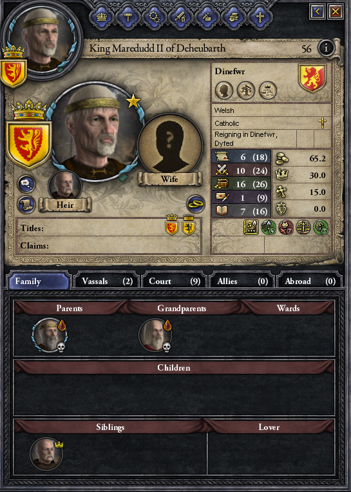This screenshot has width=351, height=492.
Task: Open the dynasty tree icon under Dinefwr
Action: tap(246, 90)
